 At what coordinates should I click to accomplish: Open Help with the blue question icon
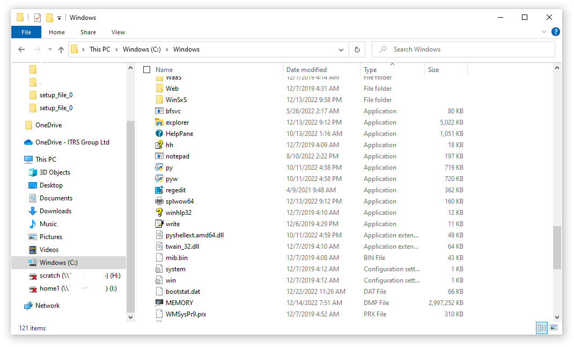556,32
